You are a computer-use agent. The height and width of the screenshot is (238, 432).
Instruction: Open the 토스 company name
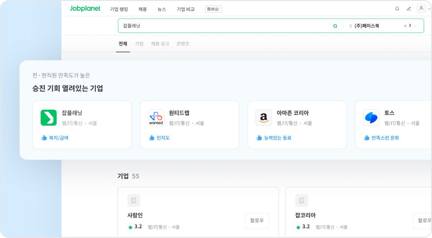(389, 113)
